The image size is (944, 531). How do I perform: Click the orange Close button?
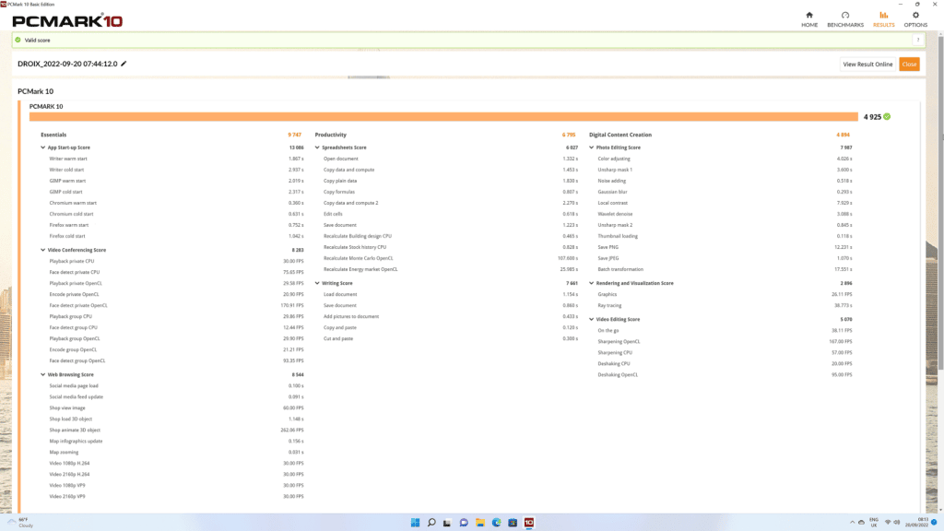[909, 65]
